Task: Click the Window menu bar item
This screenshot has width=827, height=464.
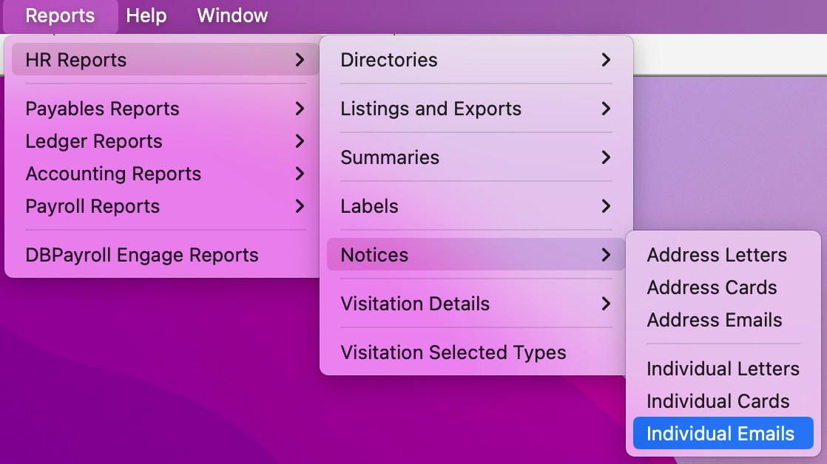Action: coord(232,16)
